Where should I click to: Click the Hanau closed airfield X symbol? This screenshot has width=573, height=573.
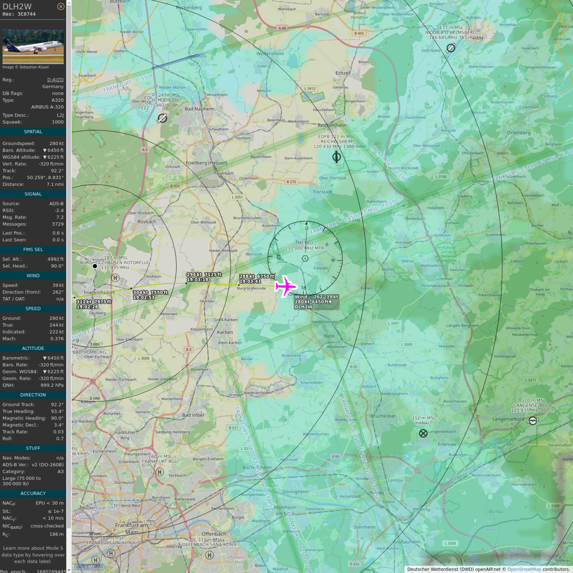tap(423, 433)
